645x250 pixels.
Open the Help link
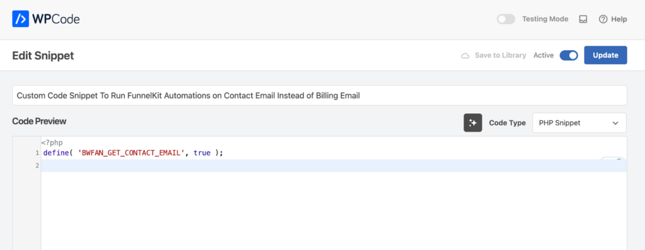(x=612, y=20)
